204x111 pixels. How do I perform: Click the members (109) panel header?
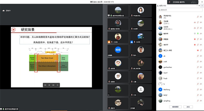point(161,6)
